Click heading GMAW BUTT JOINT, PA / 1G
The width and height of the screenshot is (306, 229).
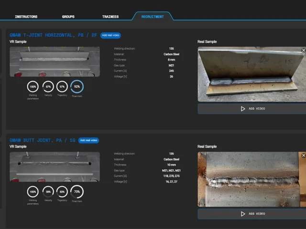click(x=43, y=140)
